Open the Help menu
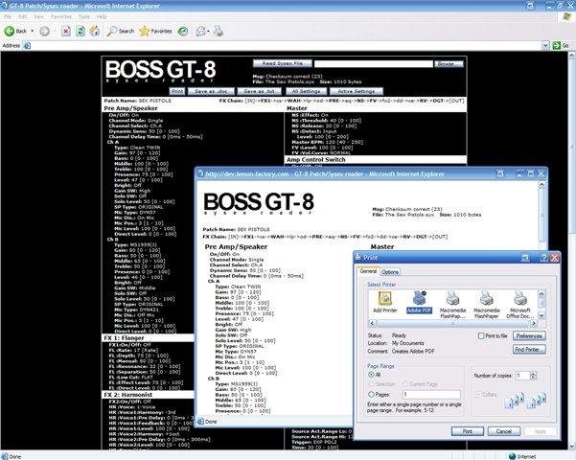576x460 pixels. coord(102,16)
